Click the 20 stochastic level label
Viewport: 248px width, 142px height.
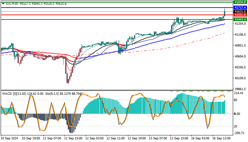(x=235, y=126)
